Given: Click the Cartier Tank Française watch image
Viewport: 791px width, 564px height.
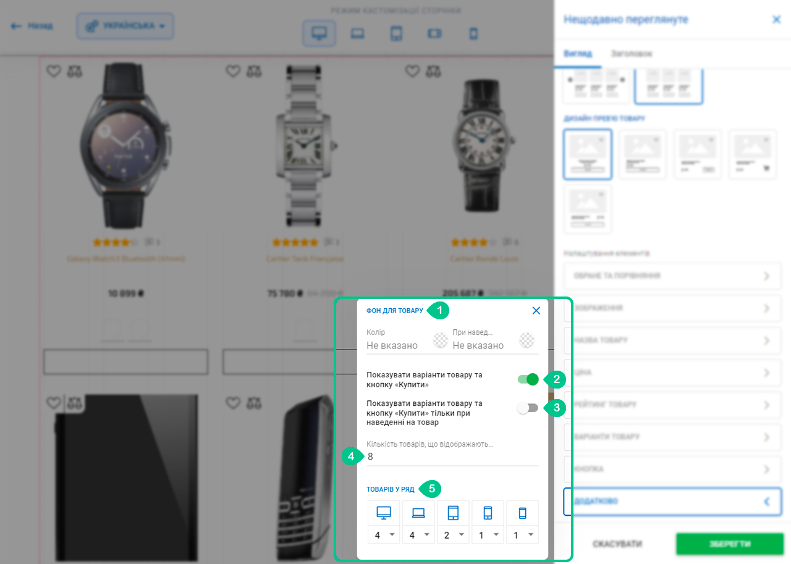Looking at the screenshot, I should click(x=306, y=146).
